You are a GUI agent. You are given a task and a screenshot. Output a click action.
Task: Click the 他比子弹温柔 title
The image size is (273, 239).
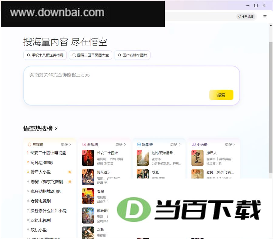coord(162,153)
